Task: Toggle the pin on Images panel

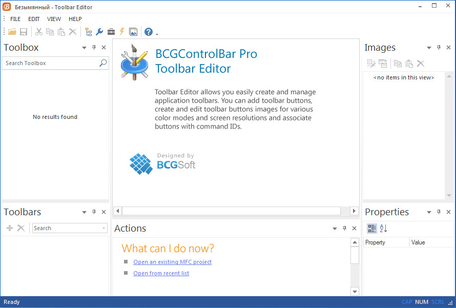Action: click(439, 48)
